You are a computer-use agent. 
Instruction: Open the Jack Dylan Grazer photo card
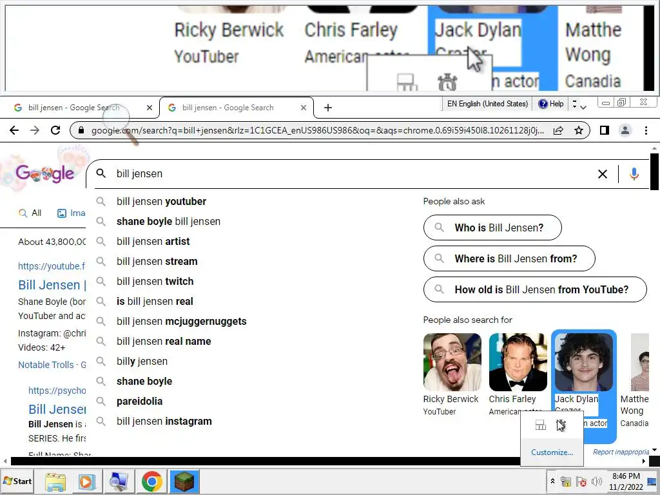[x=584, y=362]
